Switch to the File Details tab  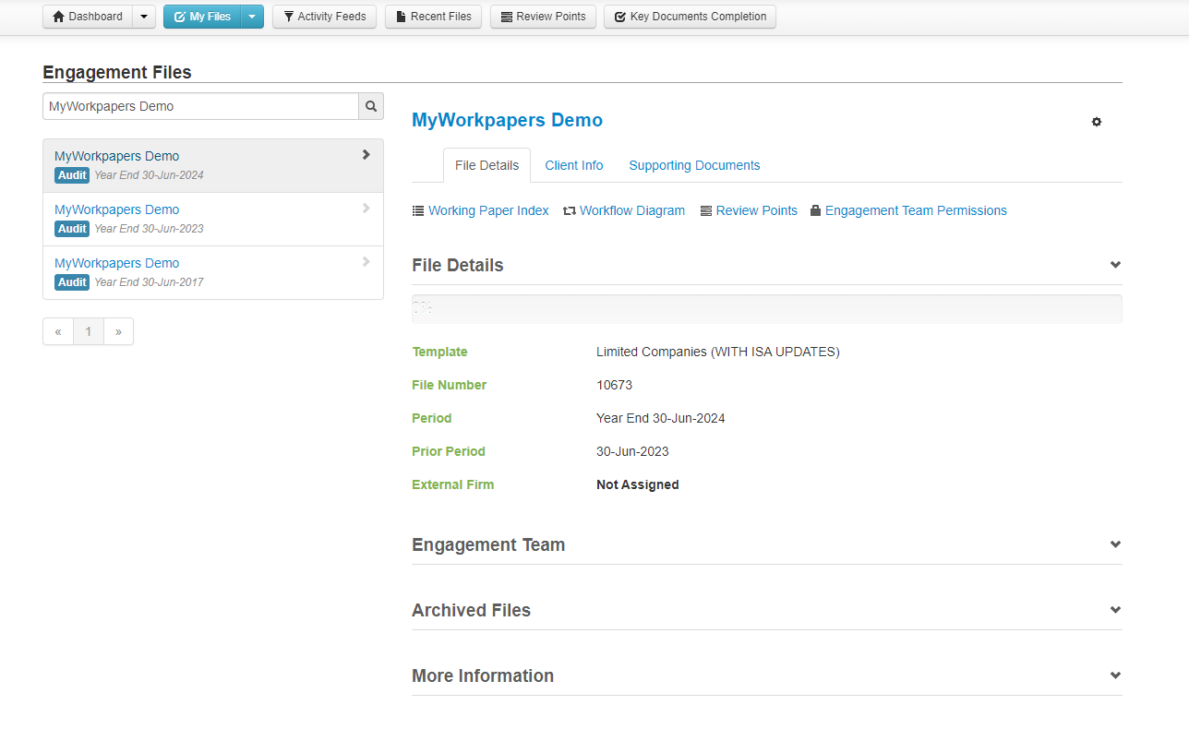[486, 165]
